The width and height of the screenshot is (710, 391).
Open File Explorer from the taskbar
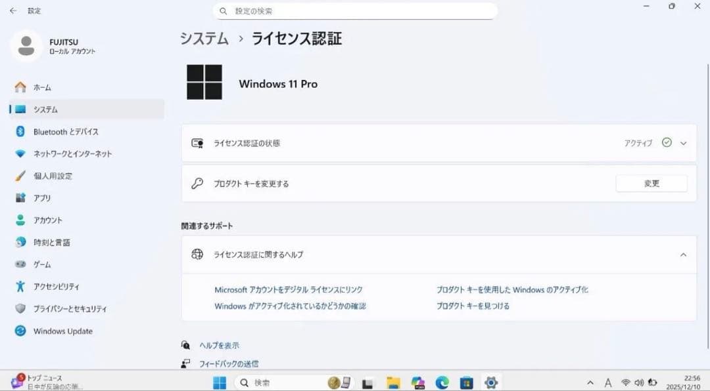[393, 381]
